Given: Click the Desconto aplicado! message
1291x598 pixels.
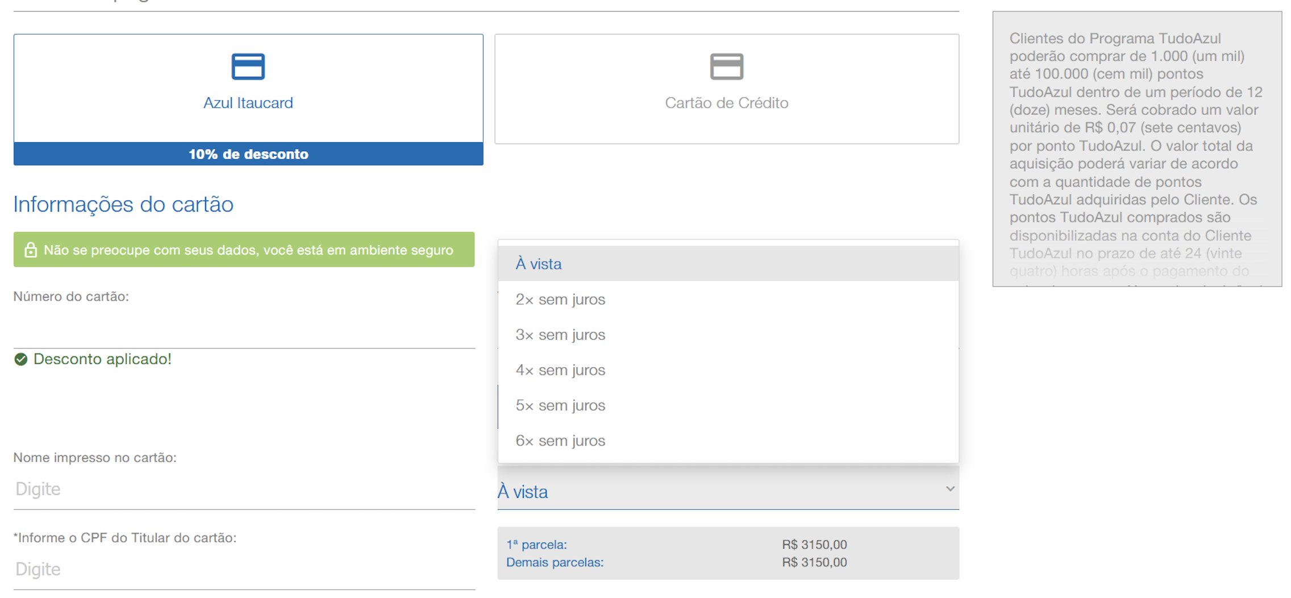Looking at the screenshot, I should pyautogui.click(x=102, y=359).
